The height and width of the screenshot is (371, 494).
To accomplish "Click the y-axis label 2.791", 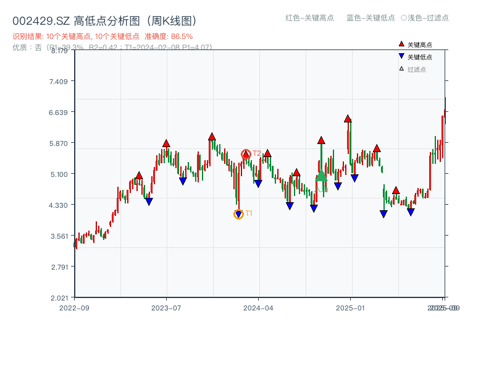I will (59, 267).
